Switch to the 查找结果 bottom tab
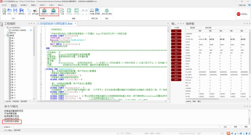The image size is (251, 135). (x=17, y=130)
